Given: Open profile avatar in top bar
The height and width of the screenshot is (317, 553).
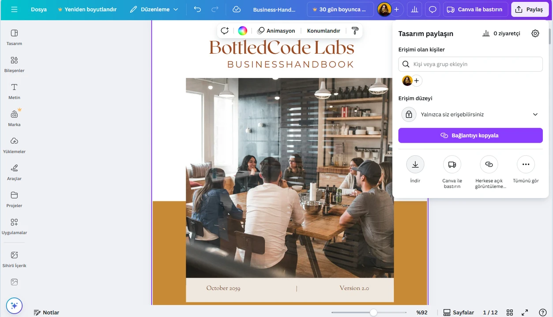Looking at the screenshot, I should [x=384, y=9].
